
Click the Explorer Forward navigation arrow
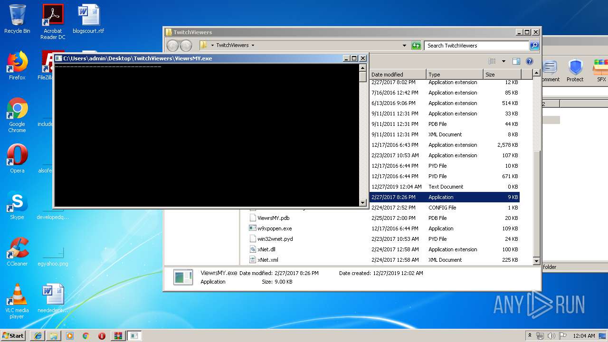186,46
